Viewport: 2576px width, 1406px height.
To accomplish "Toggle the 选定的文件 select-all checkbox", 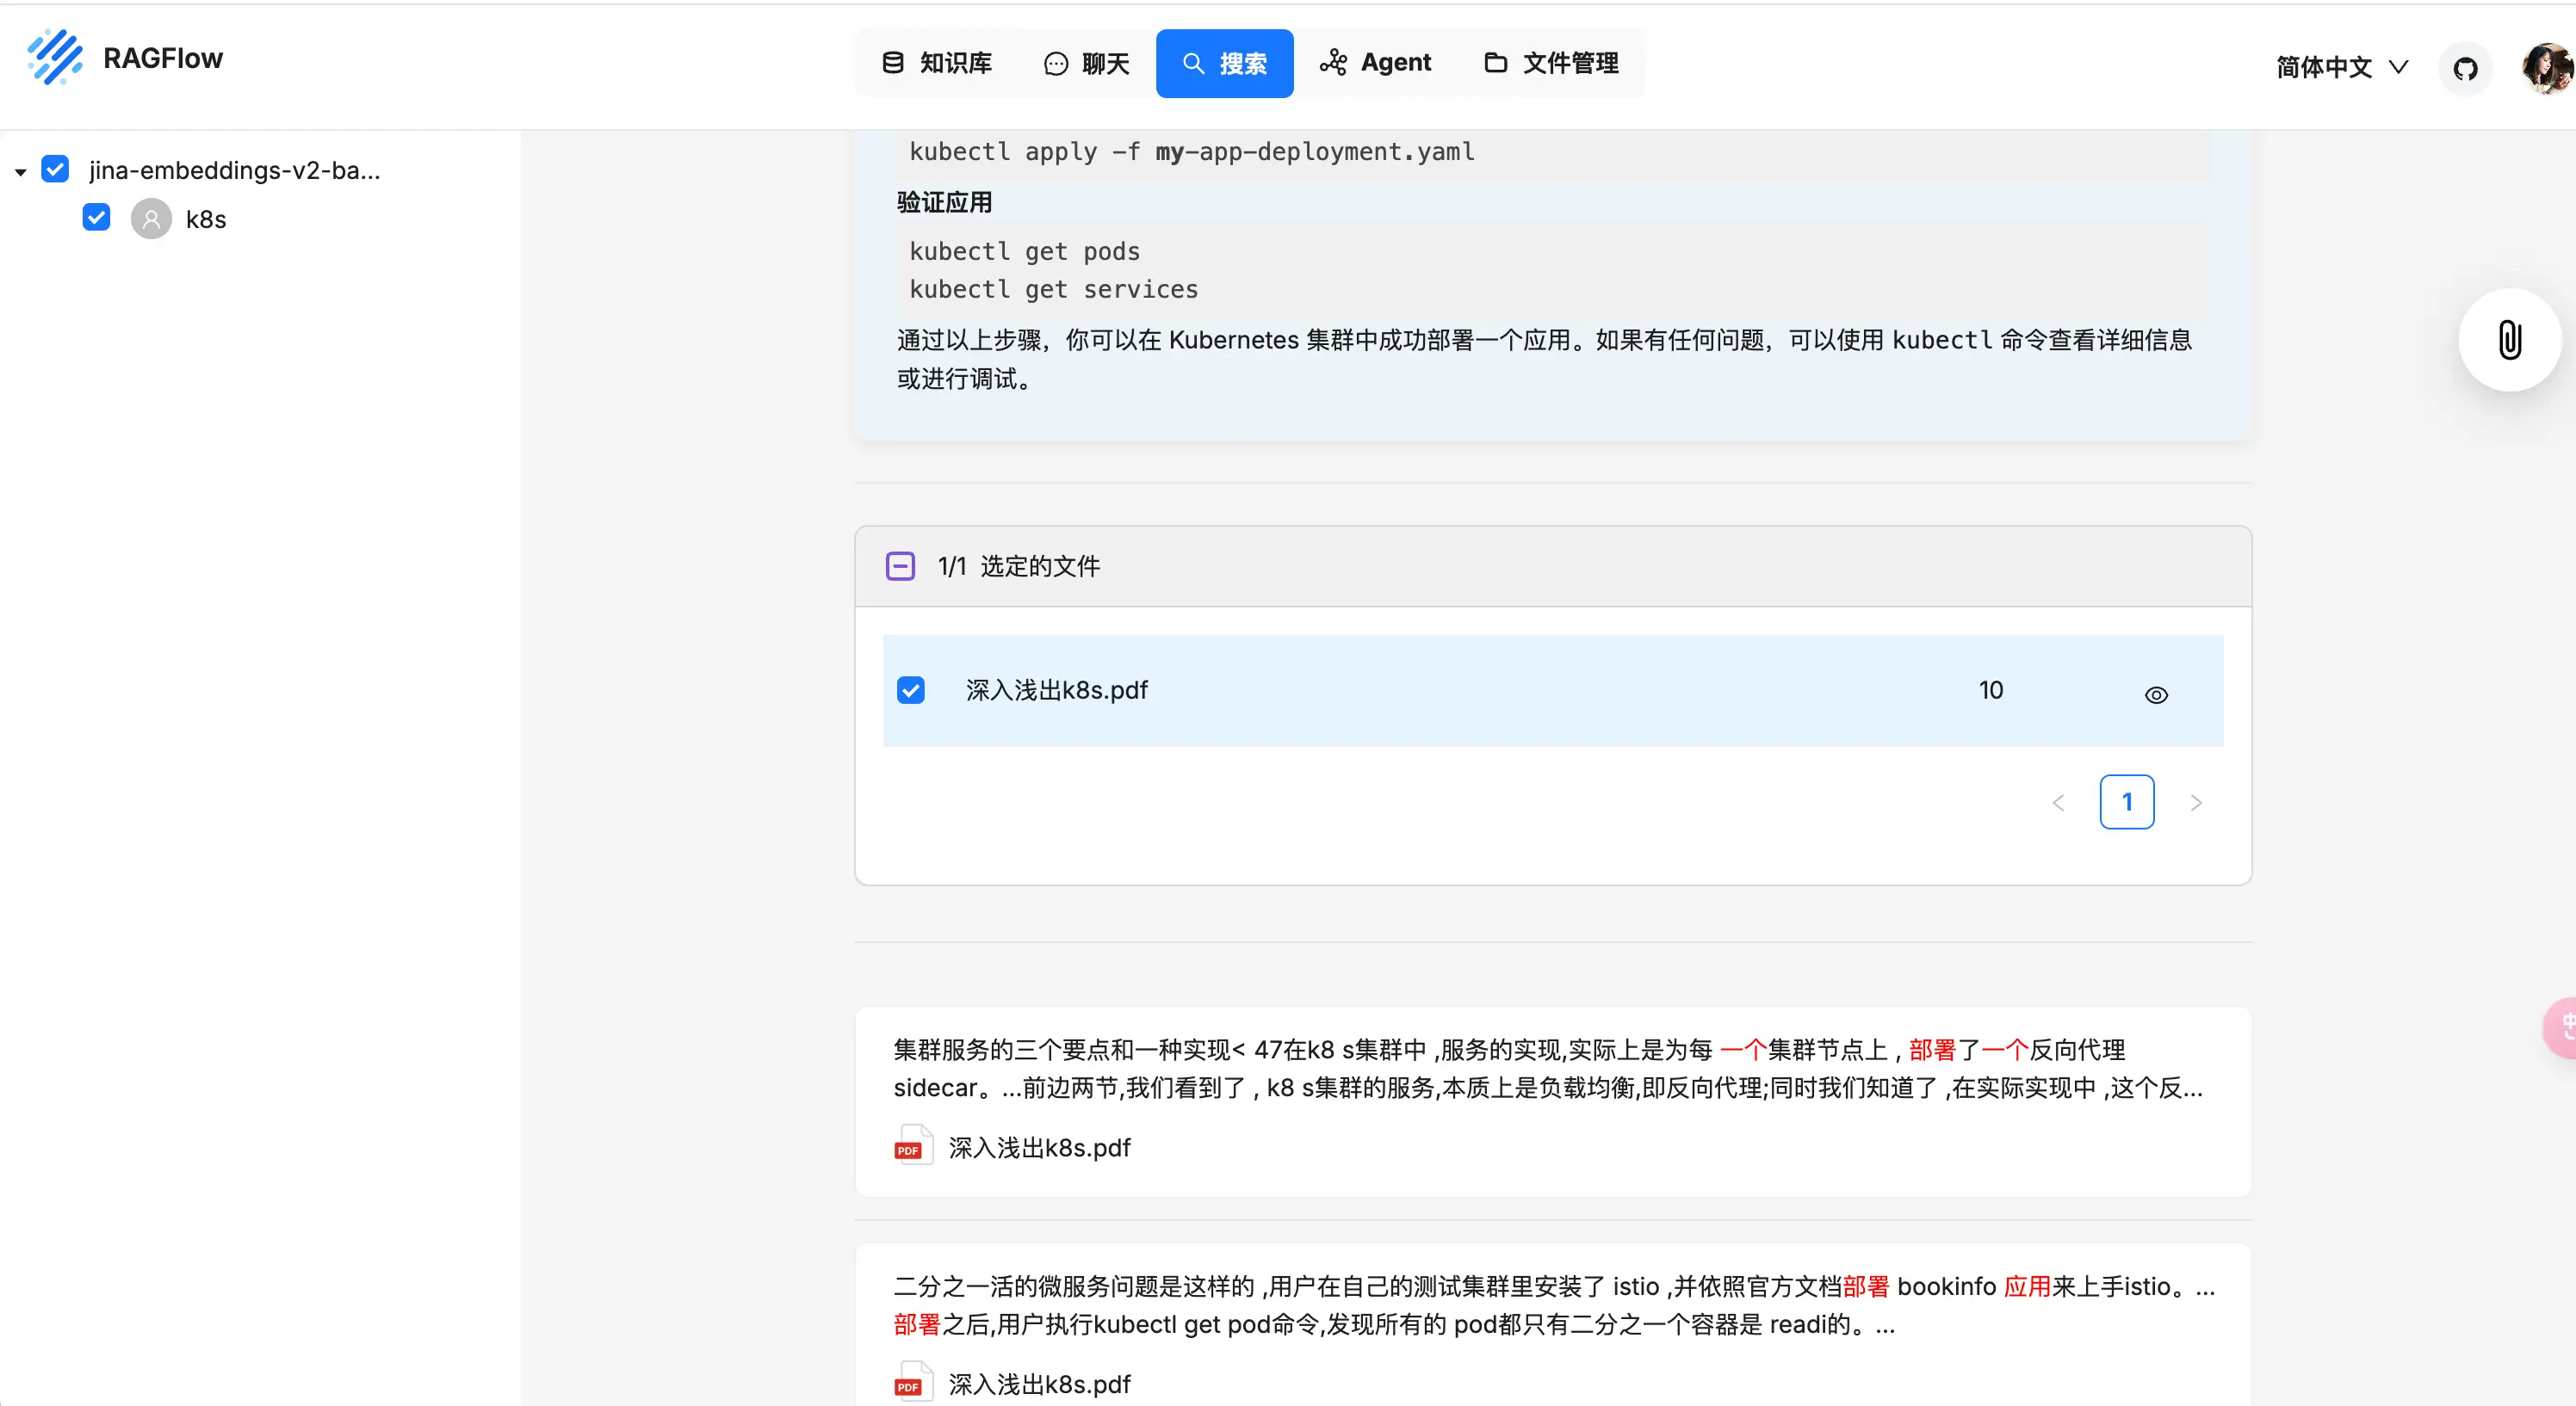I will coord(900,565).
